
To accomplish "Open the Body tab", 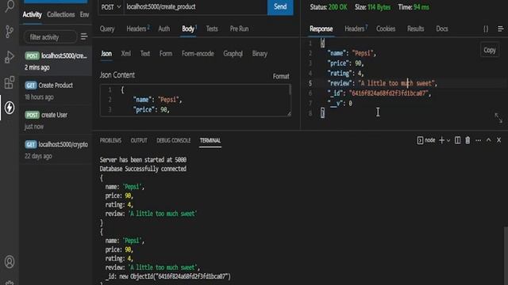I will pos(189,28).
